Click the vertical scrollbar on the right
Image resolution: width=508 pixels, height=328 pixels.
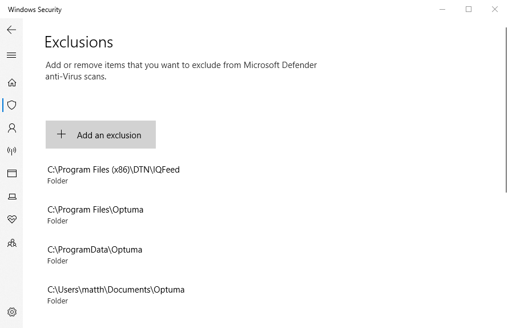click(x=506, y=110)
